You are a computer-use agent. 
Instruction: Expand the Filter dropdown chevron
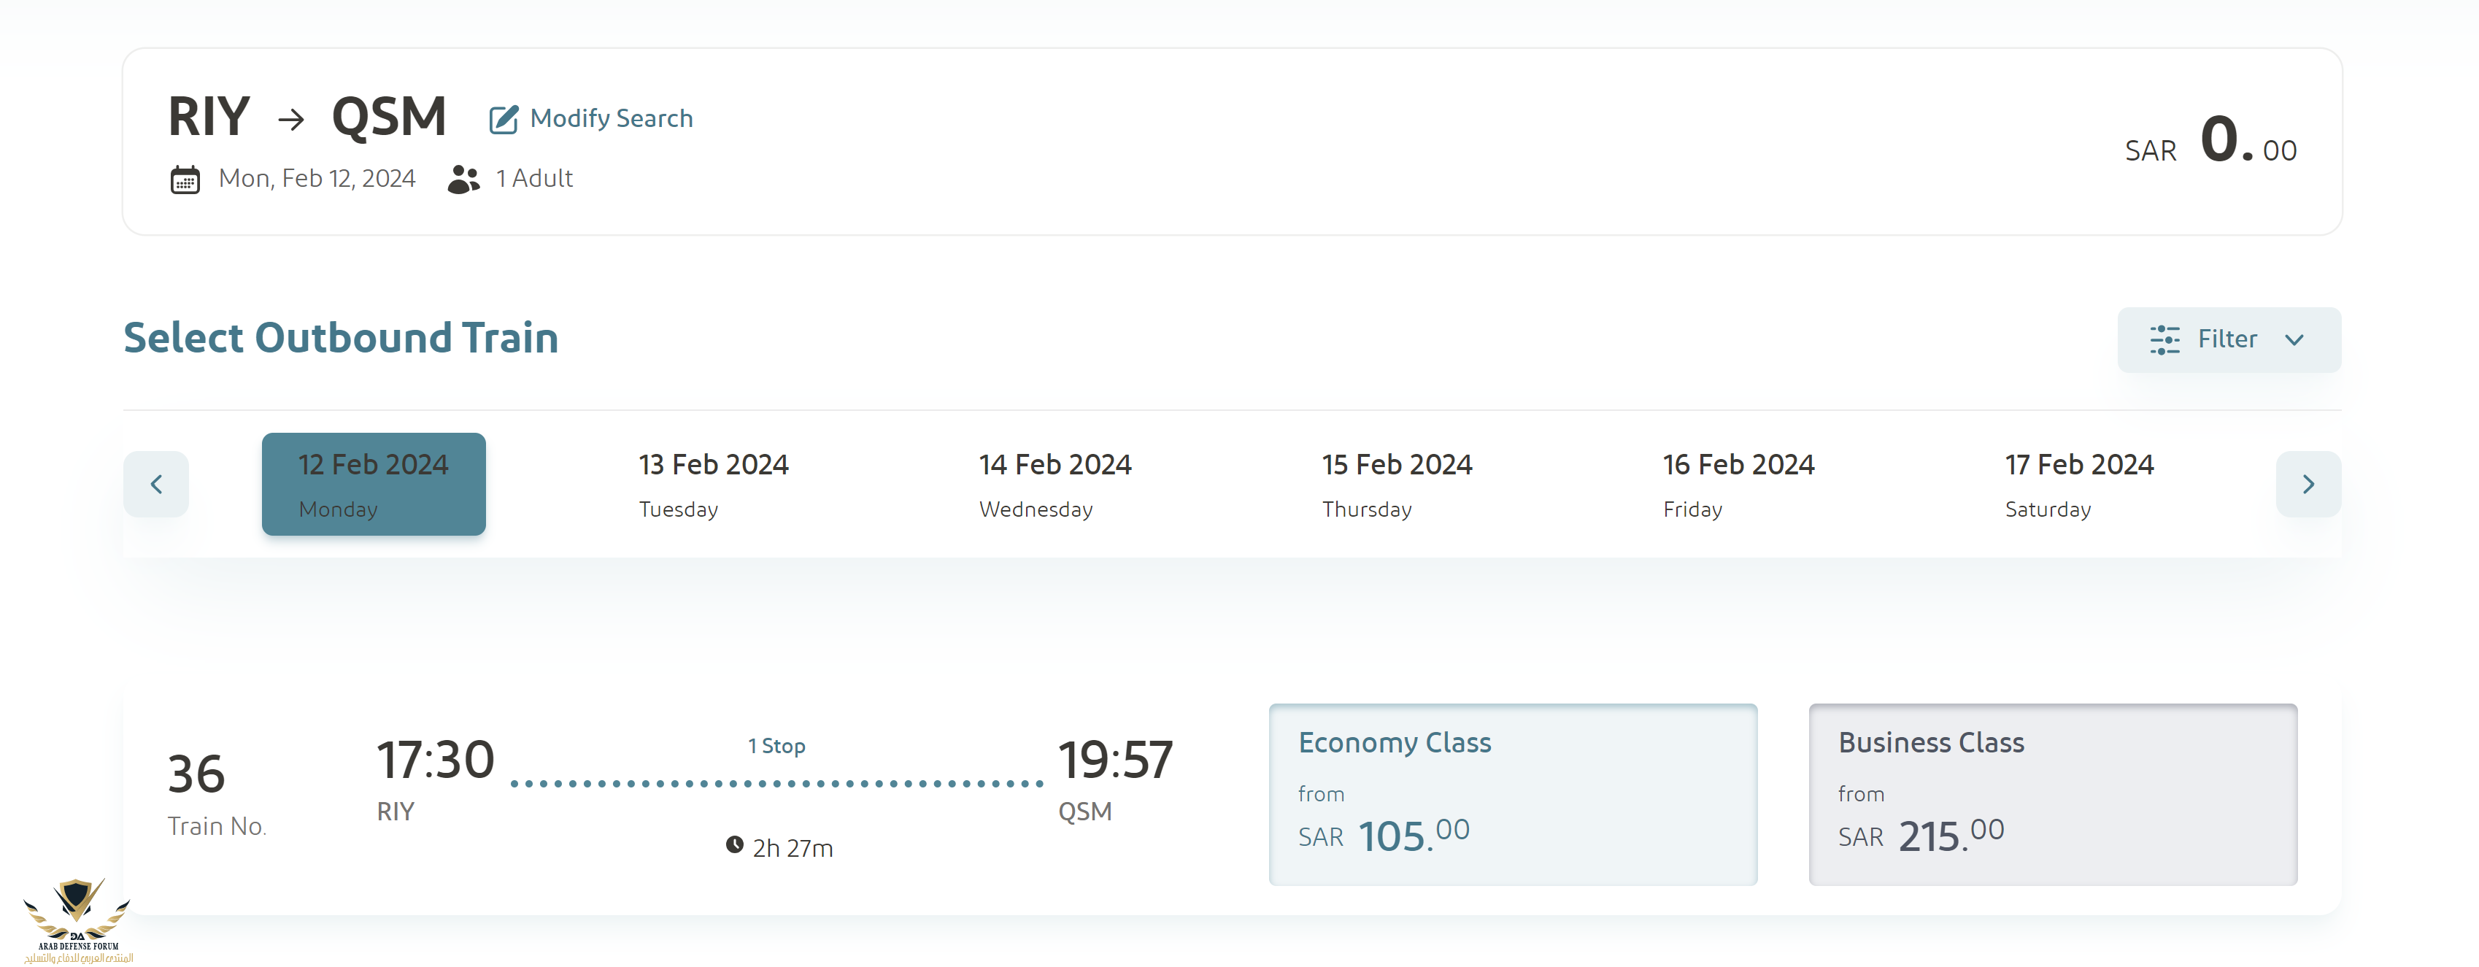pyautogui.click(x=2294, y=339)
